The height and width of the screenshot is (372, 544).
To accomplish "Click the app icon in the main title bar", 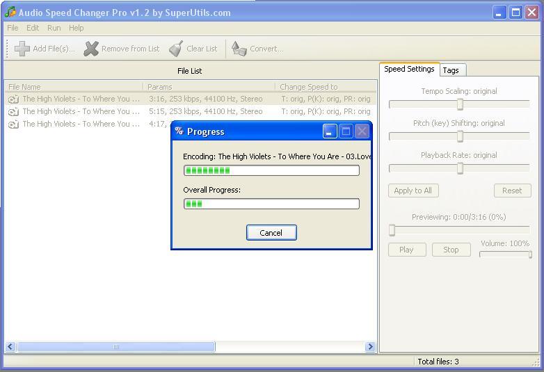I will [10, 12].
